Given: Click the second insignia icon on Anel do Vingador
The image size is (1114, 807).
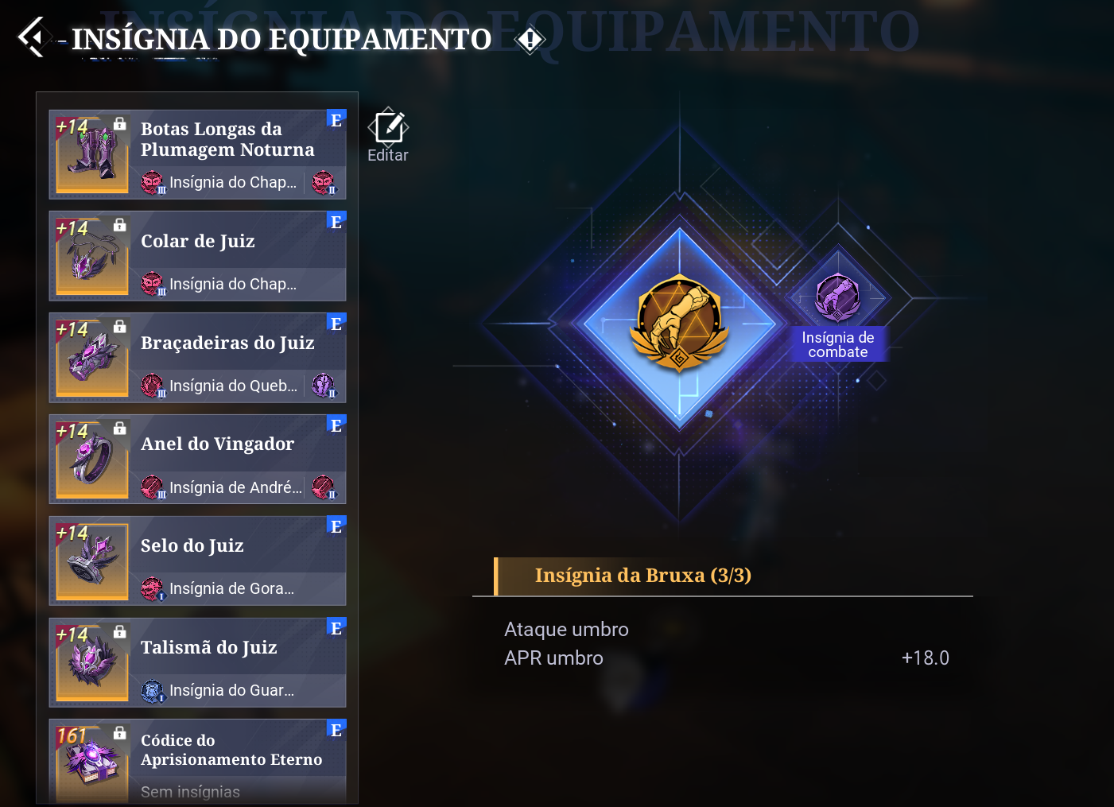Looking at the screenshot, I should 324,487.
